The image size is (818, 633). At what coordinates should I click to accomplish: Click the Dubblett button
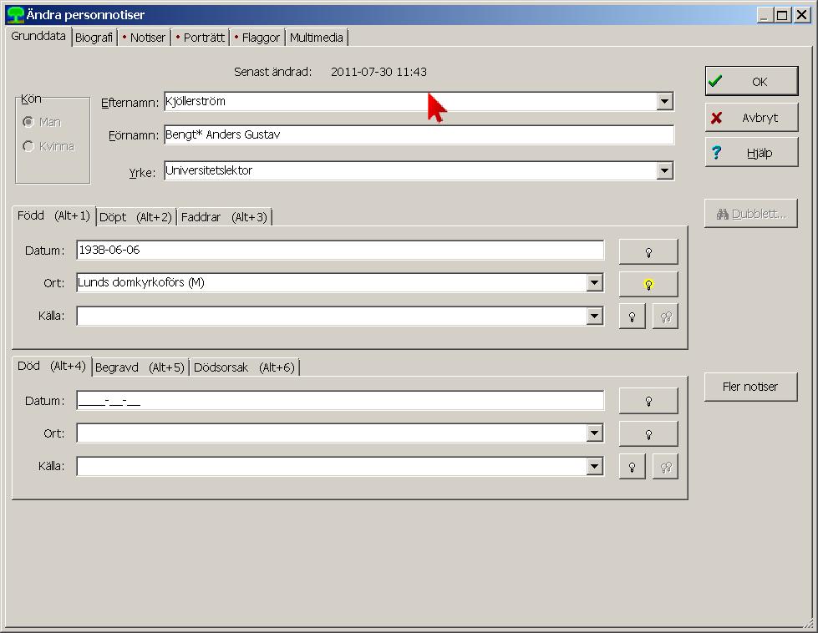(750, 214)
